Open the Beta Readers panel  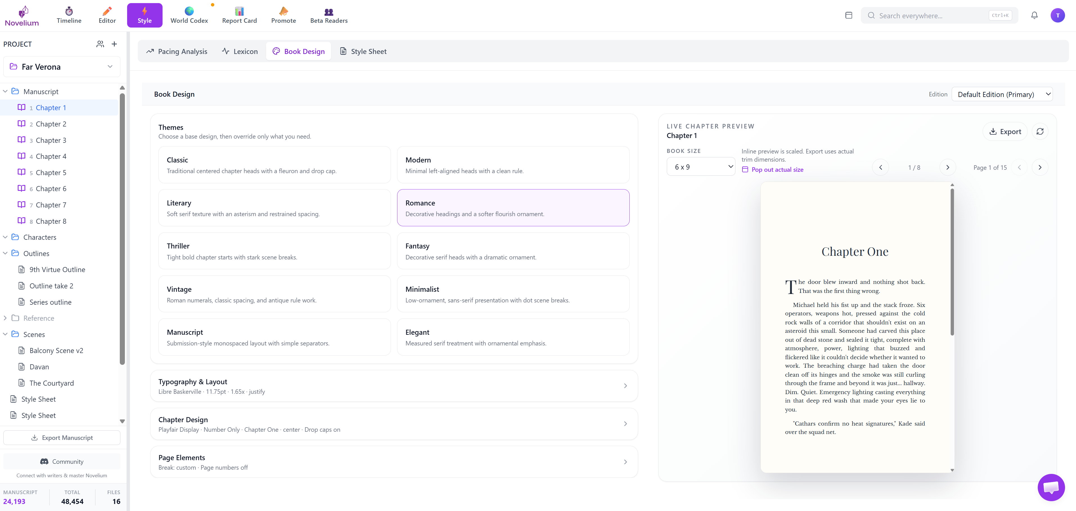pyautogui.click(x=329, y=15)
